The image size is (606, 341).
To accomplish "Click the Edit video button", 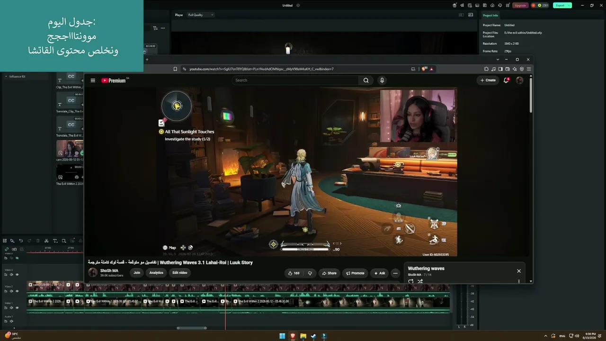I will pyautogui.click(x=180, y=273).
